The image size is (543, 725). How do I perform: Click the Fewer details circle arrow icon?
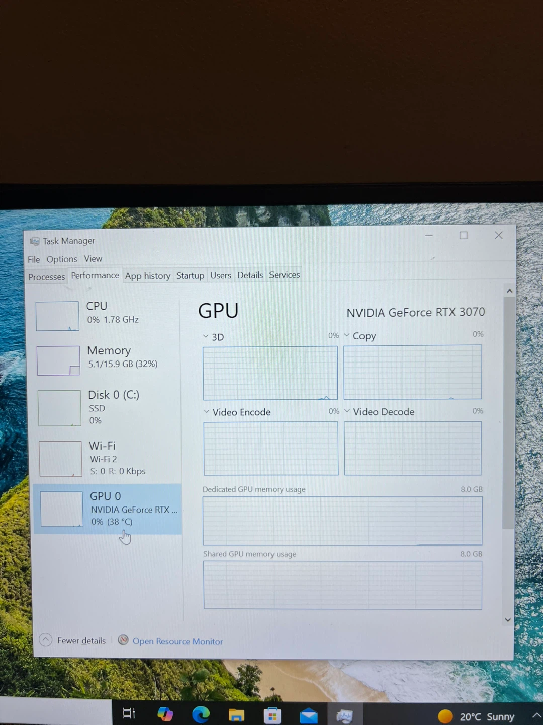(x=46, y=640)
